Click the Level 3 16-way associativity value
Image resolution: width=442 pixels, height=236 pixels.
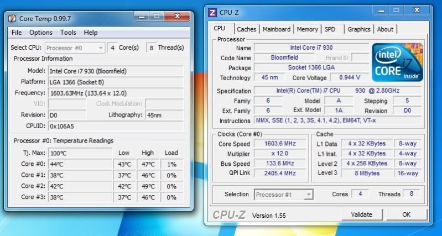coord(408,173)
